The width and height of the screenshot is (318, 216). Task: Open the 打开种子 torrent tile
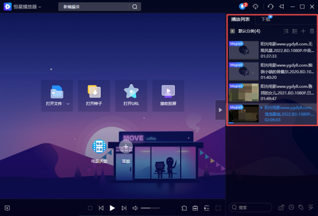point(94,95)
